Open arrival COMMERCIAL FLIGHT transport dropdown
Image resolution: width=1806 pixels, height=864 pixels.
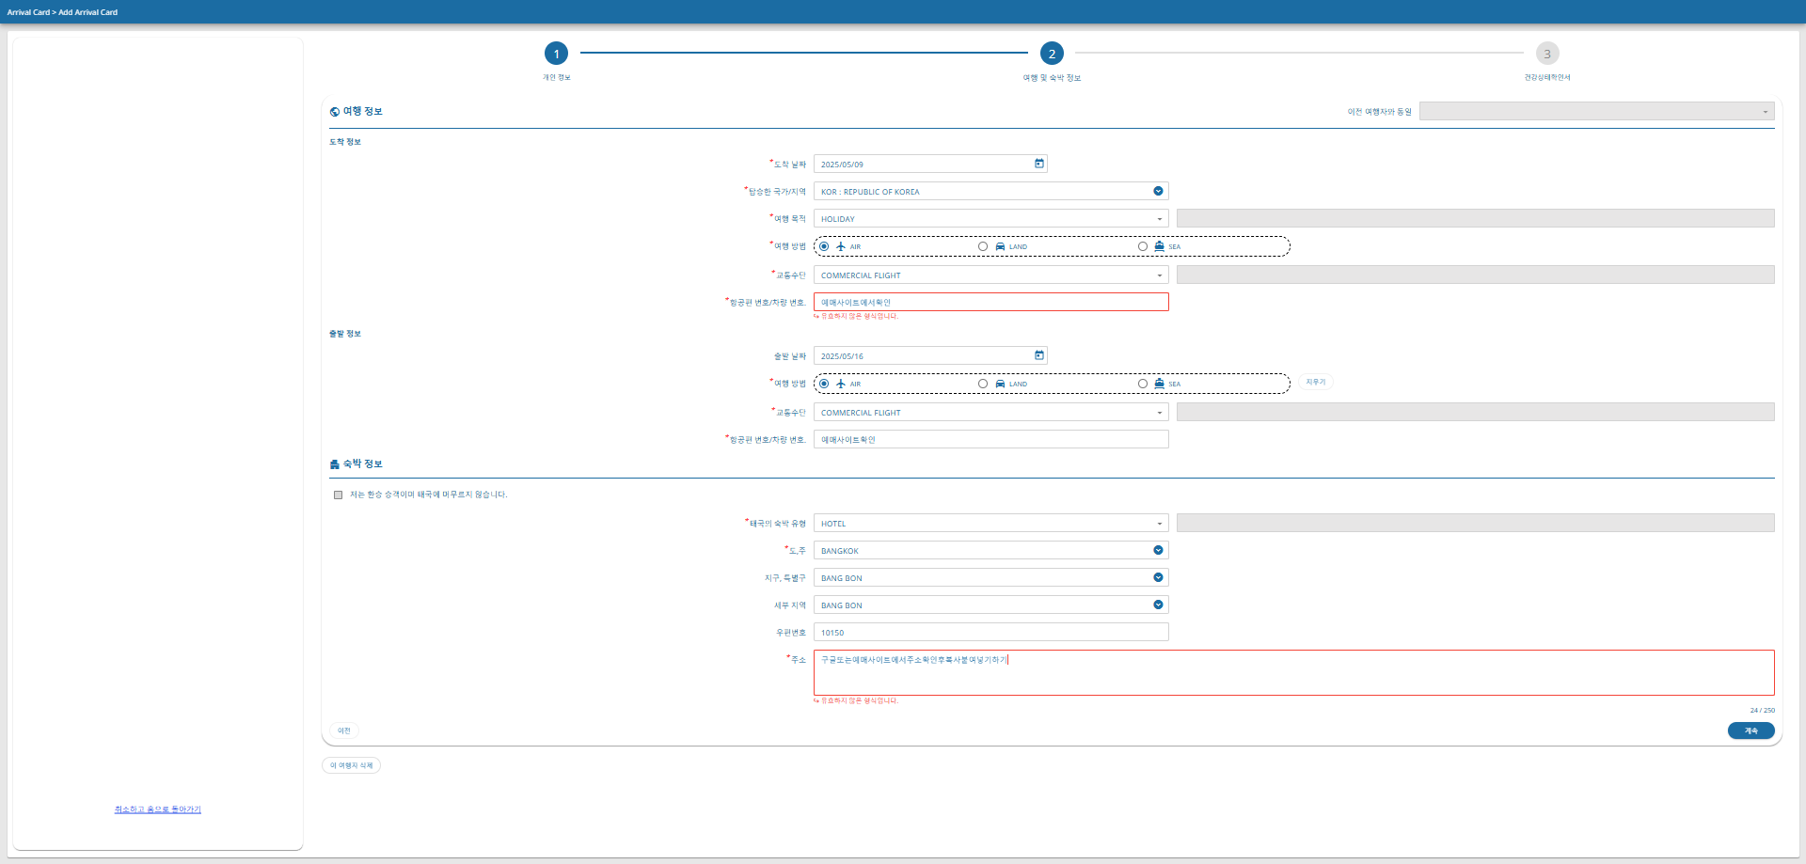(991, 275)
